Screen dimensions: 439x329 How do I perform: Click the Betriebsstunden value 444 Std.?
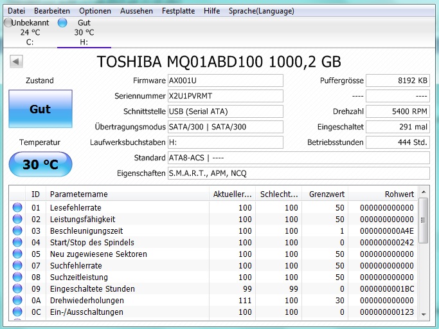tap(398, 142)
